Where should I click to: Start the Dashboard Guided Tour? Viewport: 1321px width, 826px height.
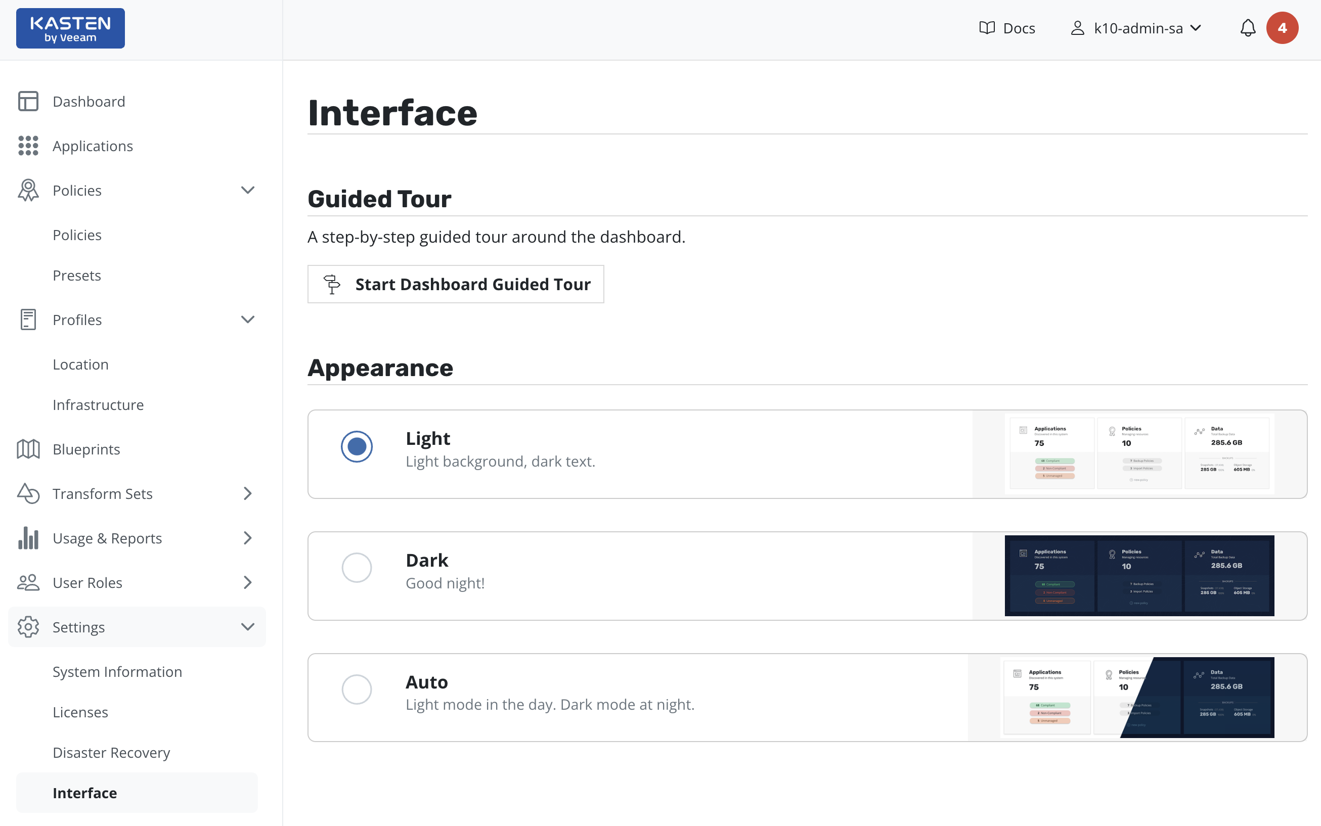(x=455, y=284)
